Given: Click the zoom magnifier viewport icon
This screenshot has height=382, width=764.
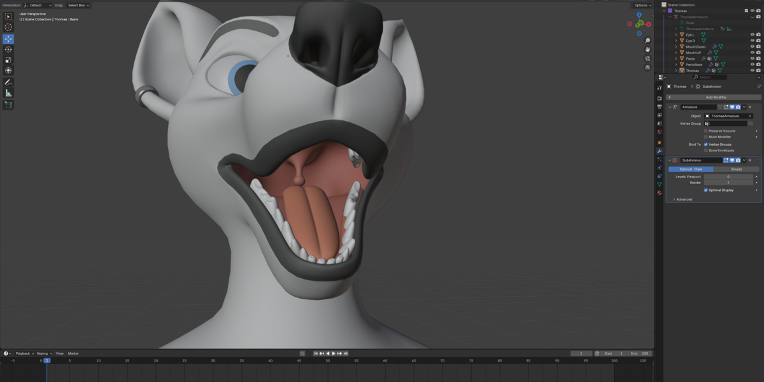Looking at the screenshot, I should coord(647,41).
